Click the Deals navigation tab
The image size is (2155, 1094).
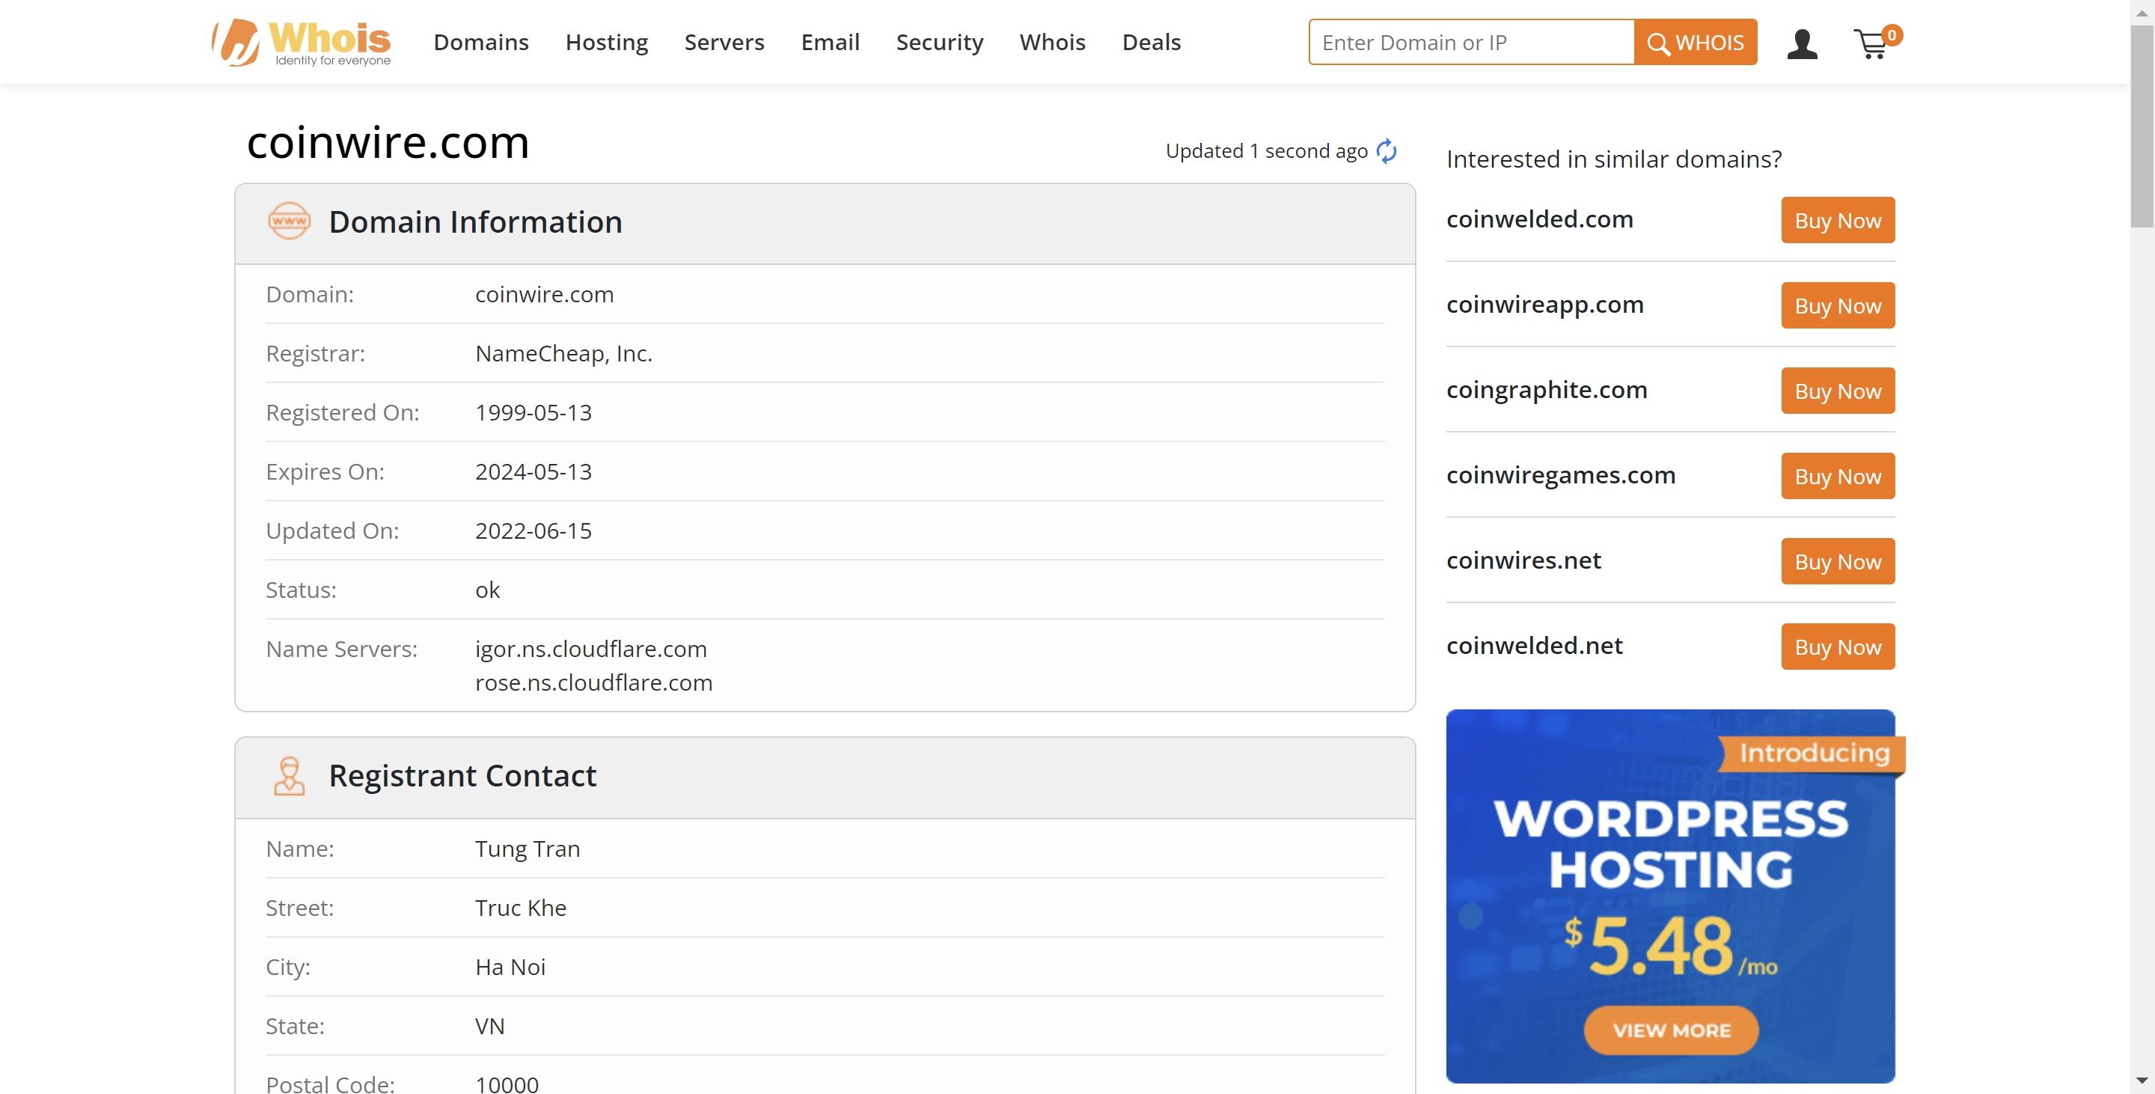(x=1152, y=40)
